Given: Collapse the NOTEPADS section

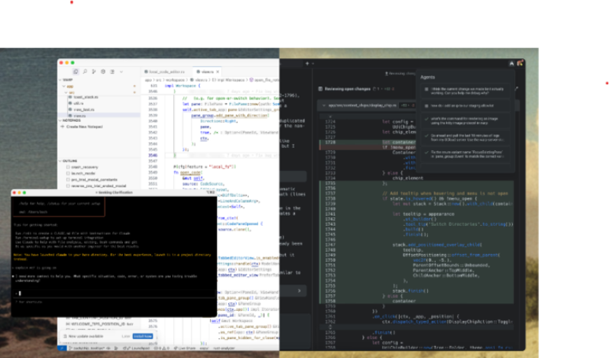Looking at the screenshot, I should point(61,120).
